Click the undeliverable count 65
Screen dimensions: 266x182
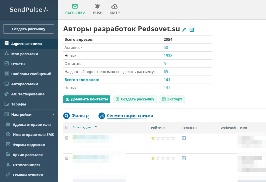coord(166,72)
